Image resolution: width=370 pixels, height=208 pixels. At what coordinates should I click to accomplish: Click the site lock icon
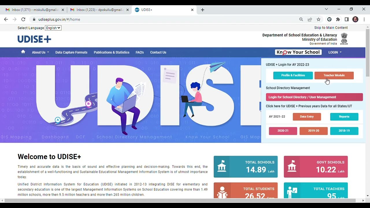pyautogui.click(x=34, y=19)
